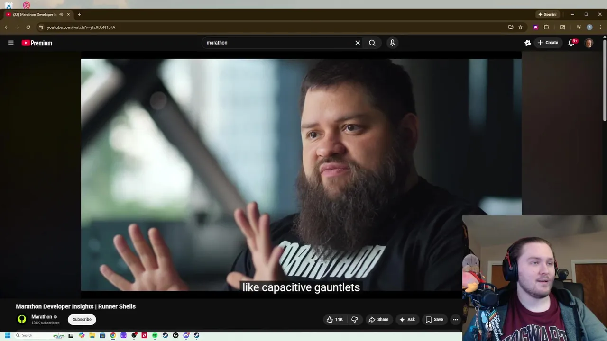607x341 pixels.
Task: Open the Windows Start menu
Action: point(8,336)
